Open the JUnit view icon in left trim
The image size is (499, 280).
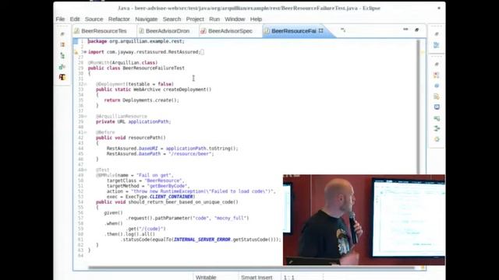62,67
